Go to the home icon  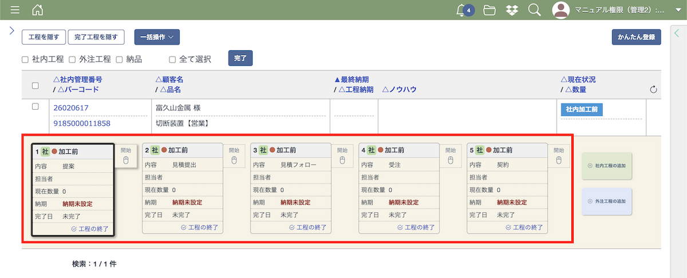(38, 10)
